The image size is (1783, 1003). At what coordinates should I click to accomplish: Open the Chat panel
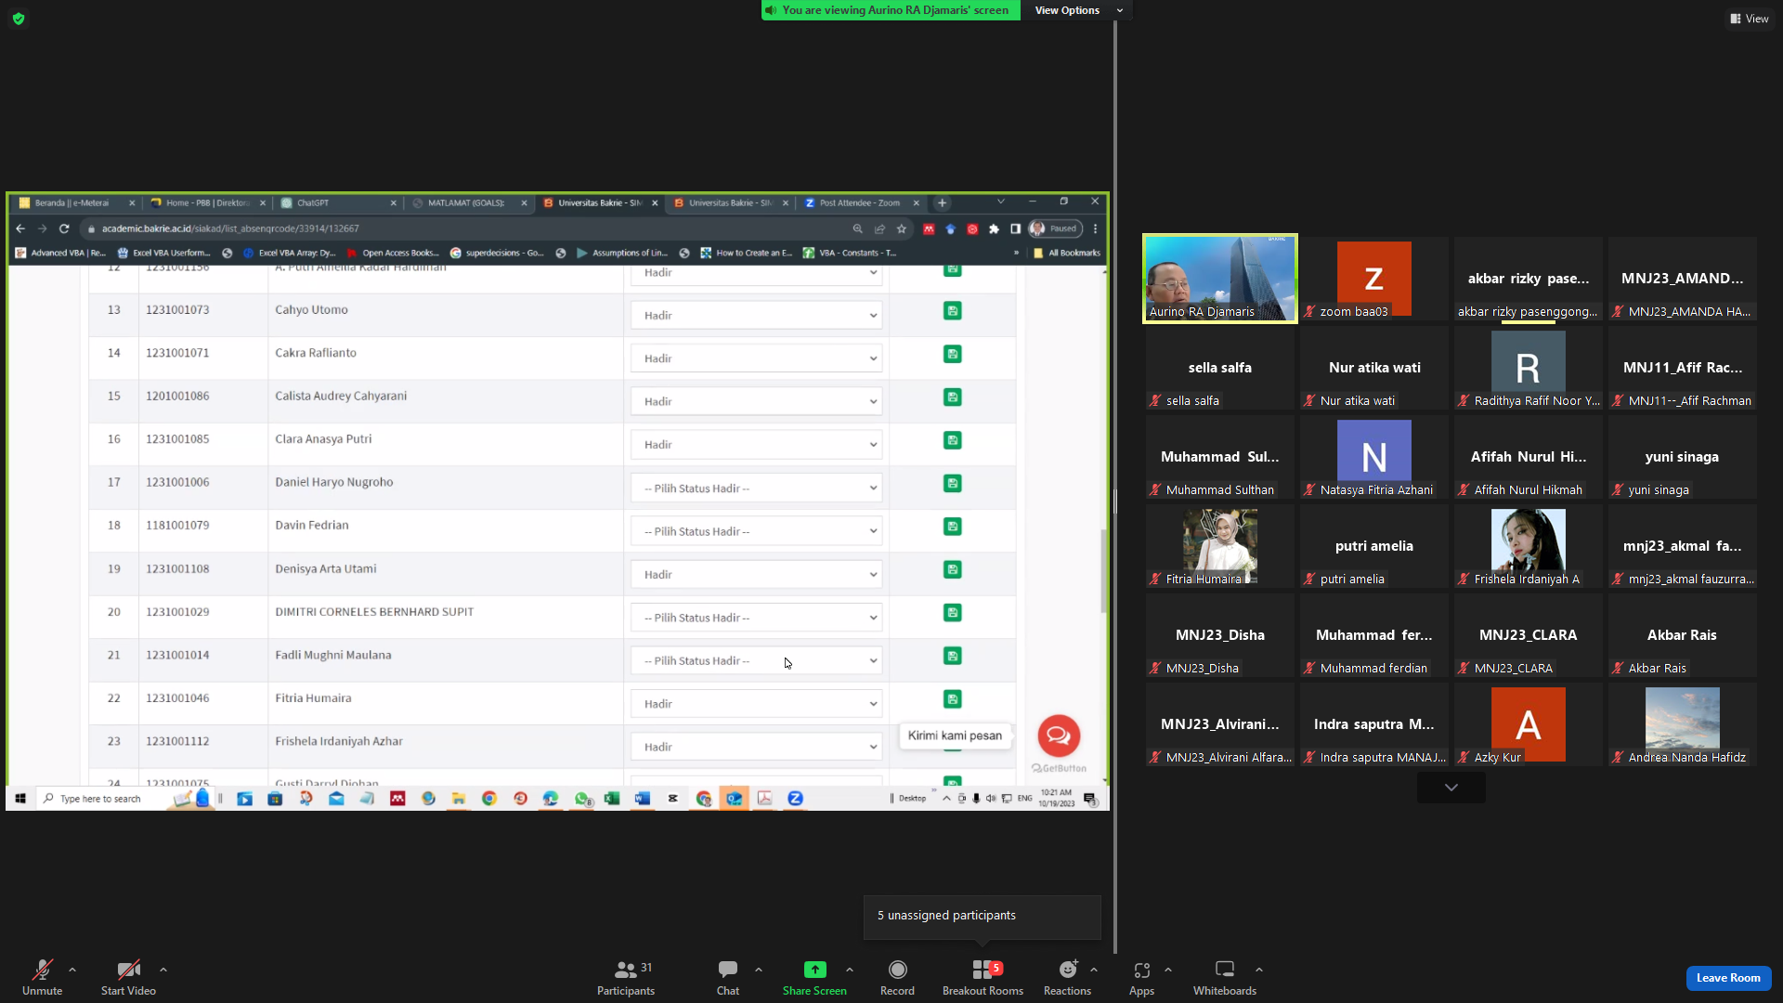coord(728,977)
